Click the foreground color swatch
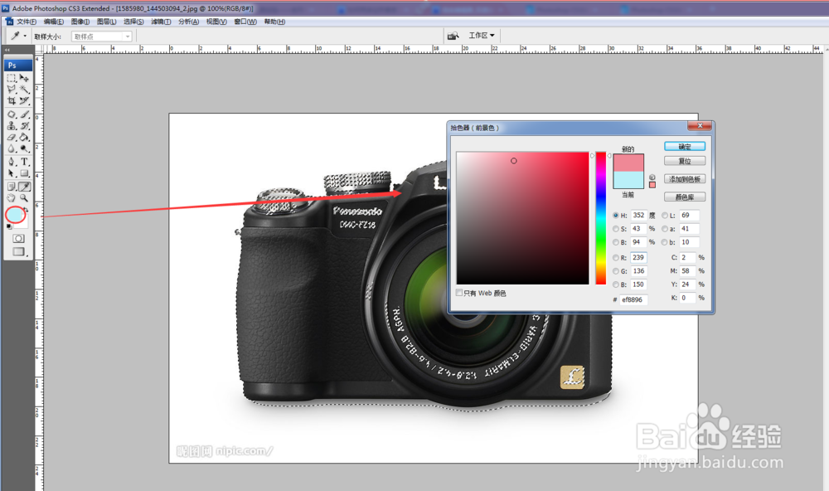 coord(14,215)
